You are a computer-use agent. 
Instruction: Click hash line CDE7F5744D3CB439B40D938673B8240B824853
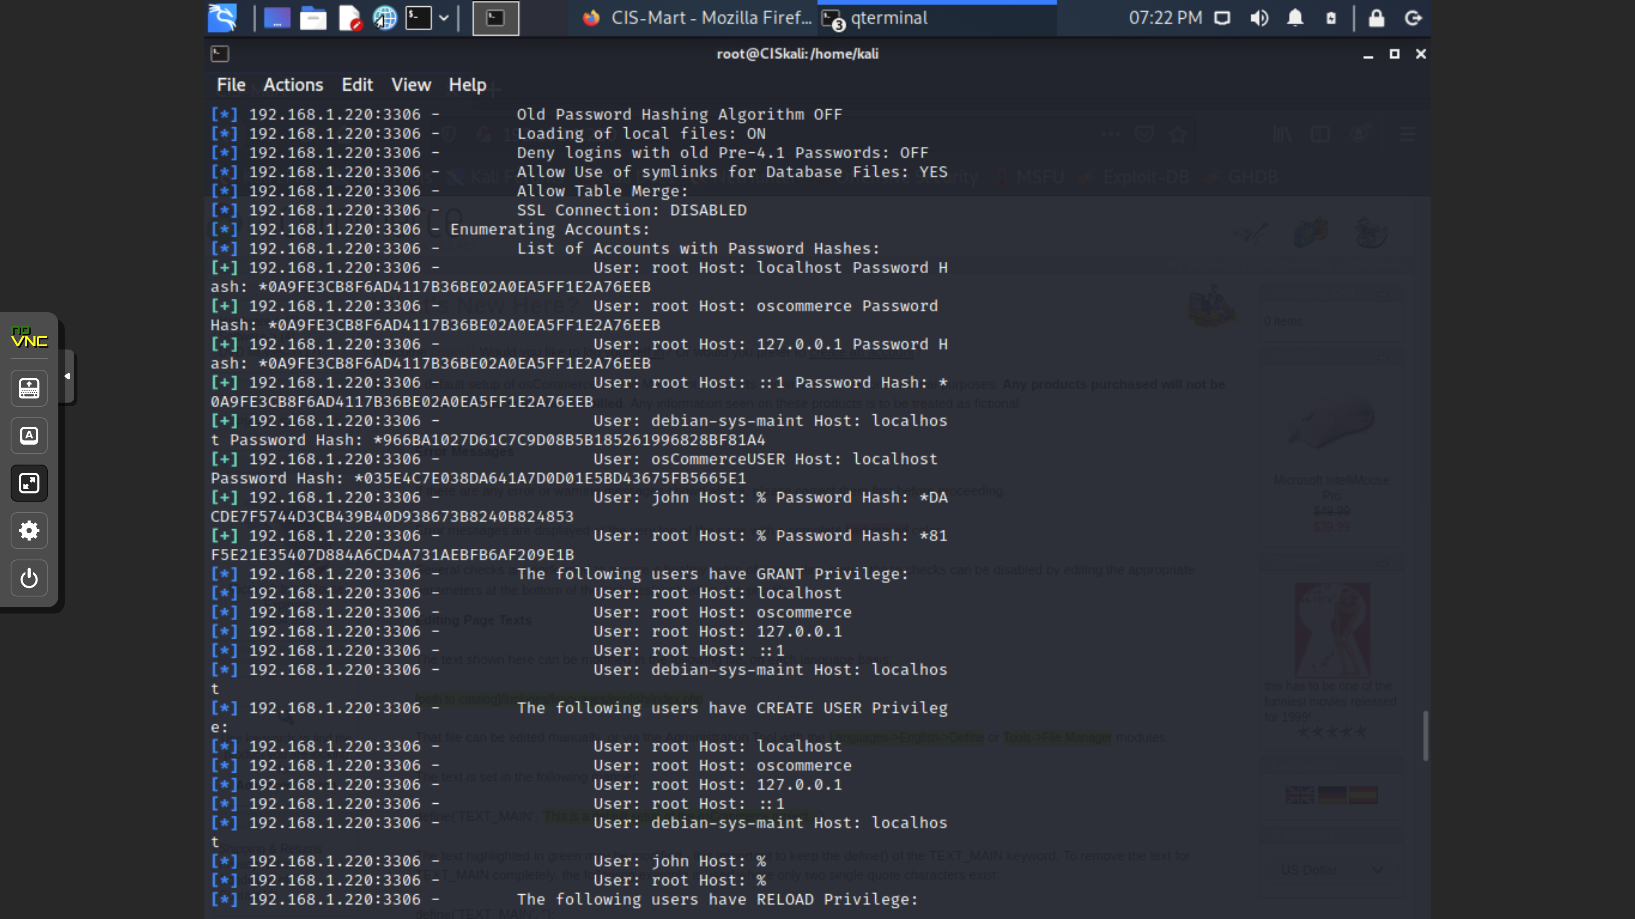click(x=392, y=517)
